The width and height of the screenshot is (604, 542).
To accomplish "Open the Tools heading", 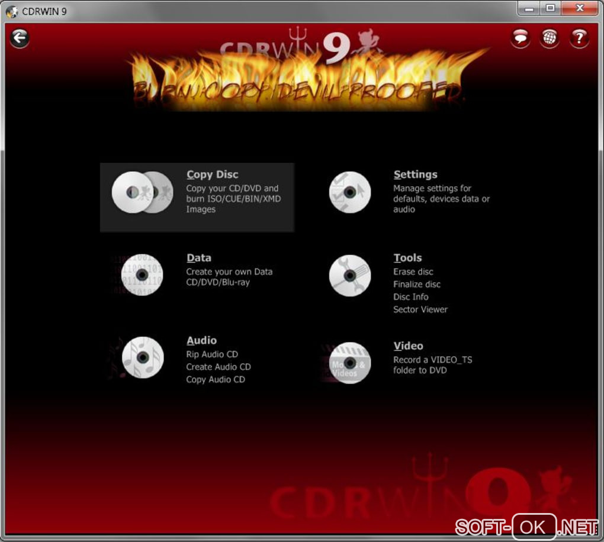I will pos(407,257).
